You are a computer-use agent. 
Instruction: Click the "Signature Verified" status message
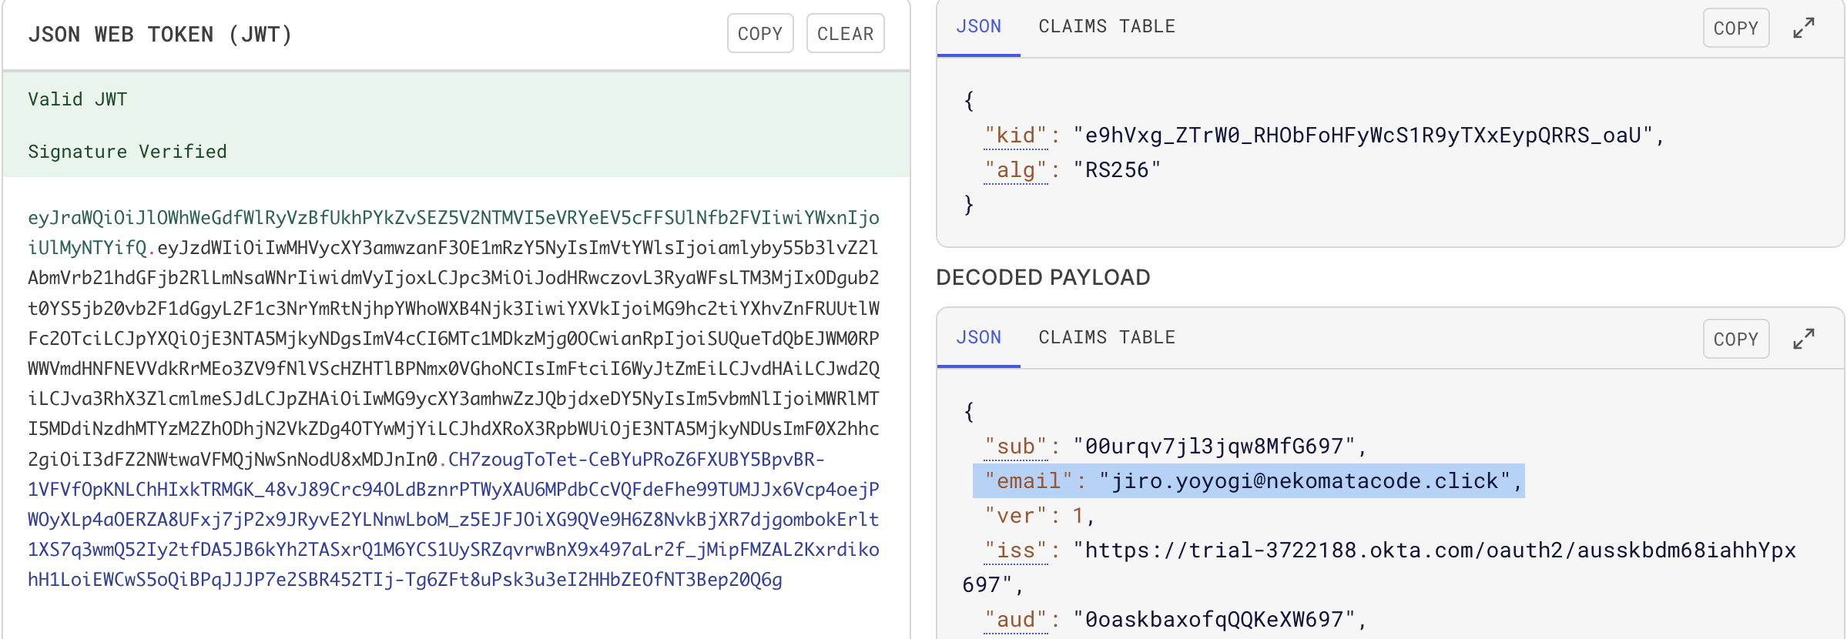128,152
